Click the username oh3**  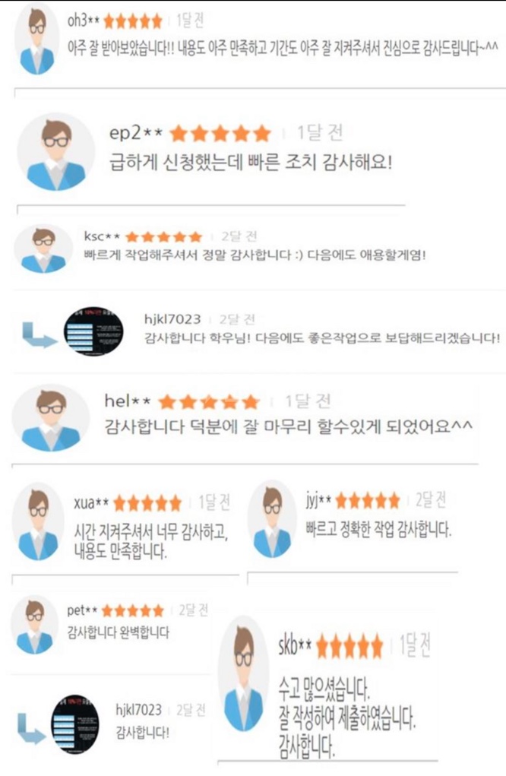pyautogui.click(x=84, y=21)
